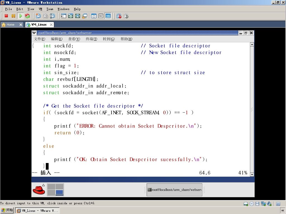Select the highlighted console view icon
The height and width of the screenshot is (214, 286).
[108, 16]
